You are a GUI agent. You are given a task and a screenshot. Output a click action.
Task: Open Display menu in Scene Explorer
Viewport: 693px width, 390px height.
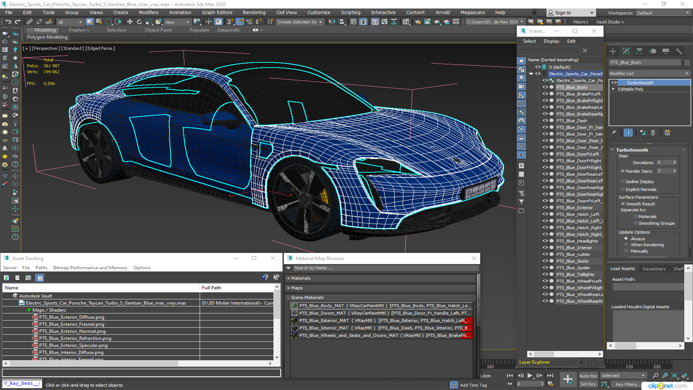click(552, 41)
